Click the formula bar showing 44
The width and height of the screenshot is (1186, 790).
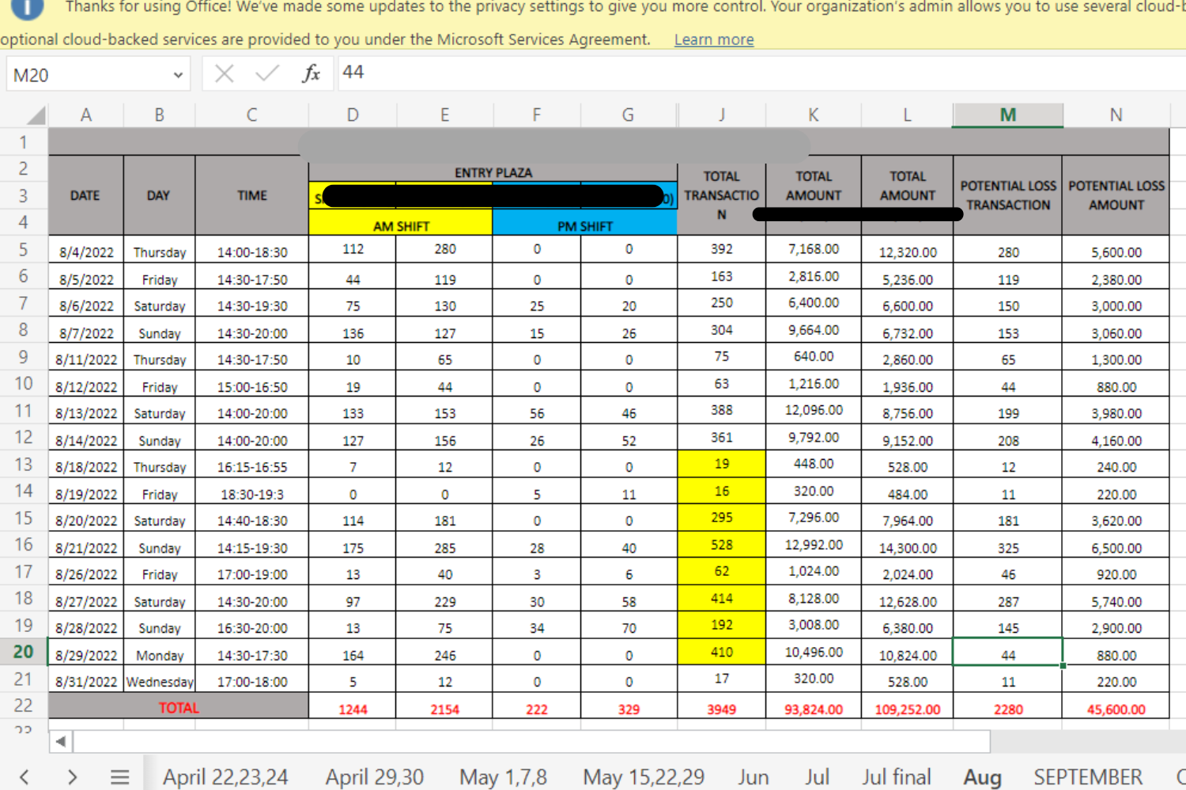[x=759, y=73]
